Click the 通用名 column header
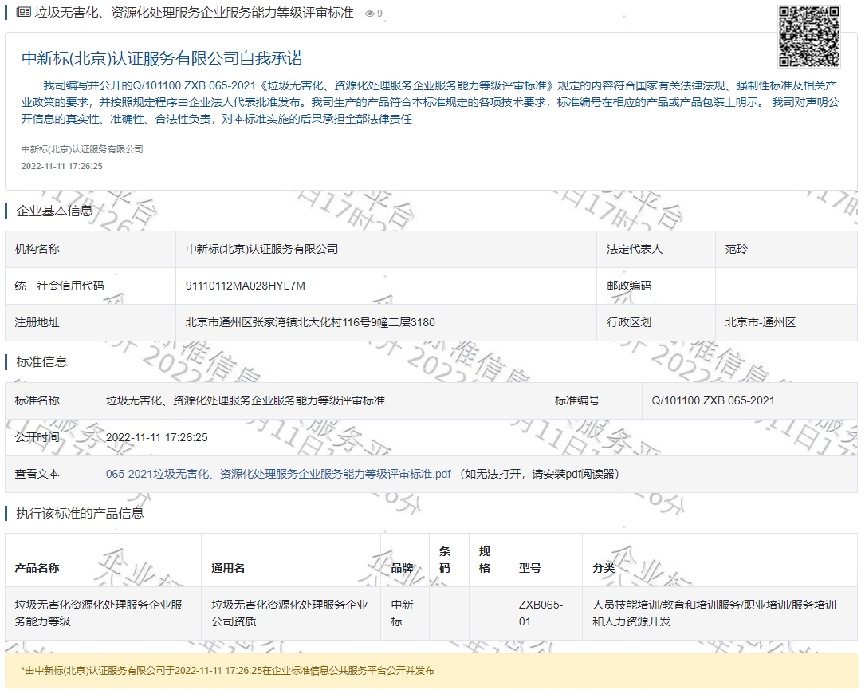 point(228,568)
